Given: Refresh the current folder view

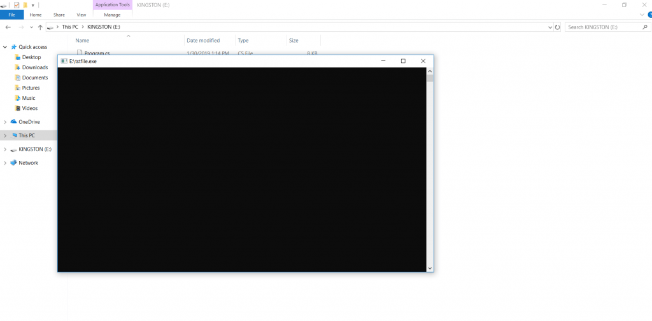Looking at the screenshot, I should point(558,27).
